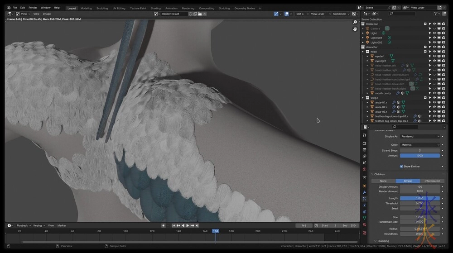Uncheck the Show Emitter checkbox
The width and height of the screenshot is (453, 253).
pyautogui.click(x=401, y=166)
